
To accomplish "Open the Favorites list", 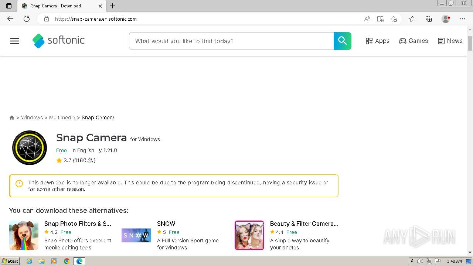I will click(x=412, y=19).
